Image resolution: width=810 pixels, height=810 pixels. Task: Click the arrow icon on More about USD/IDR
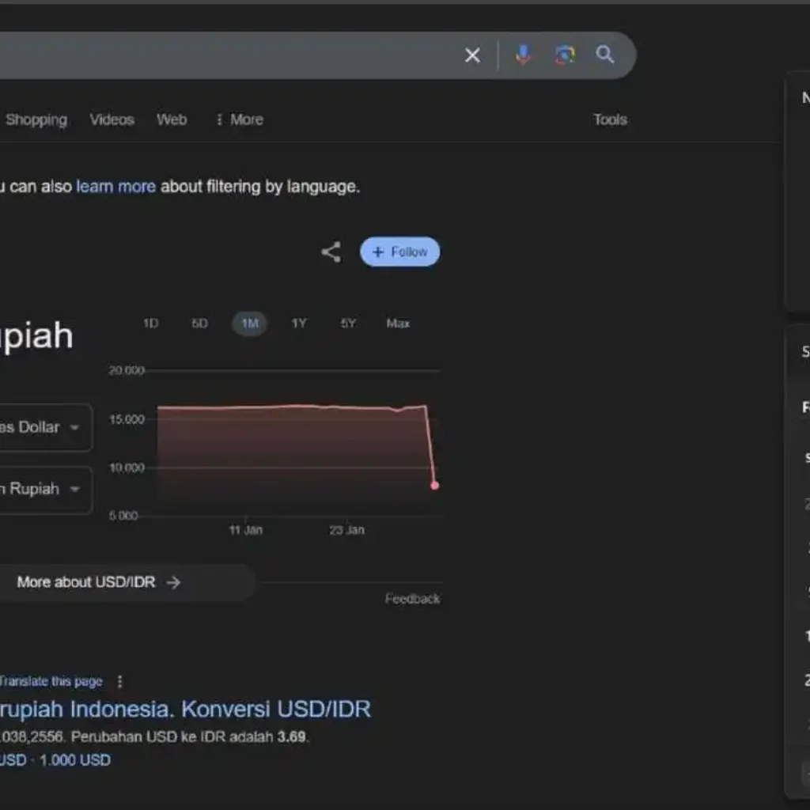[172, 582]
